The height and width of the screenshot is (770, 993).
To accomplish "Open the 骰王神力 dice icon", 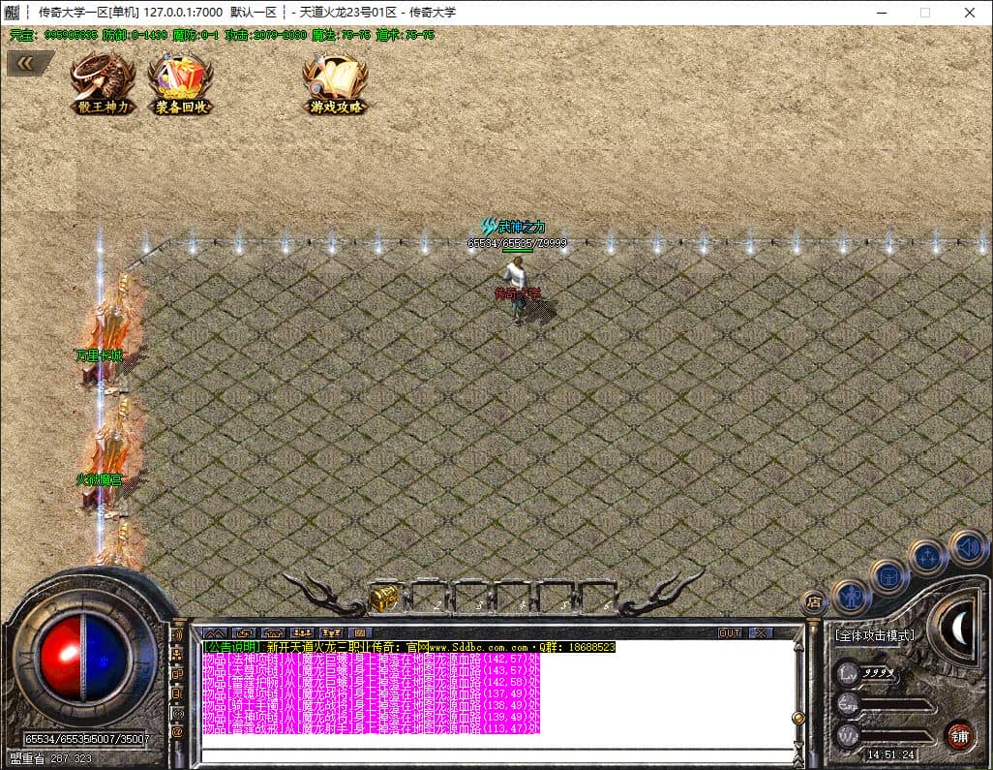I will [103, 84].
